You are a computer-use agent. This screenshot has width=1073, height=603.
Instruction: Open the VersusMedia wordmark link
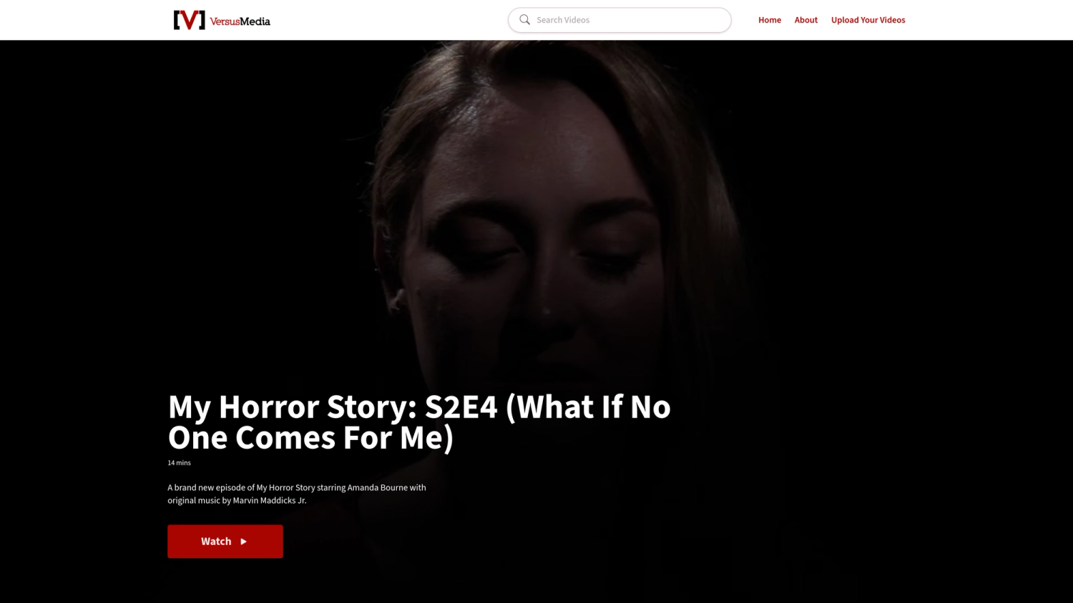(x=240, y=21)
